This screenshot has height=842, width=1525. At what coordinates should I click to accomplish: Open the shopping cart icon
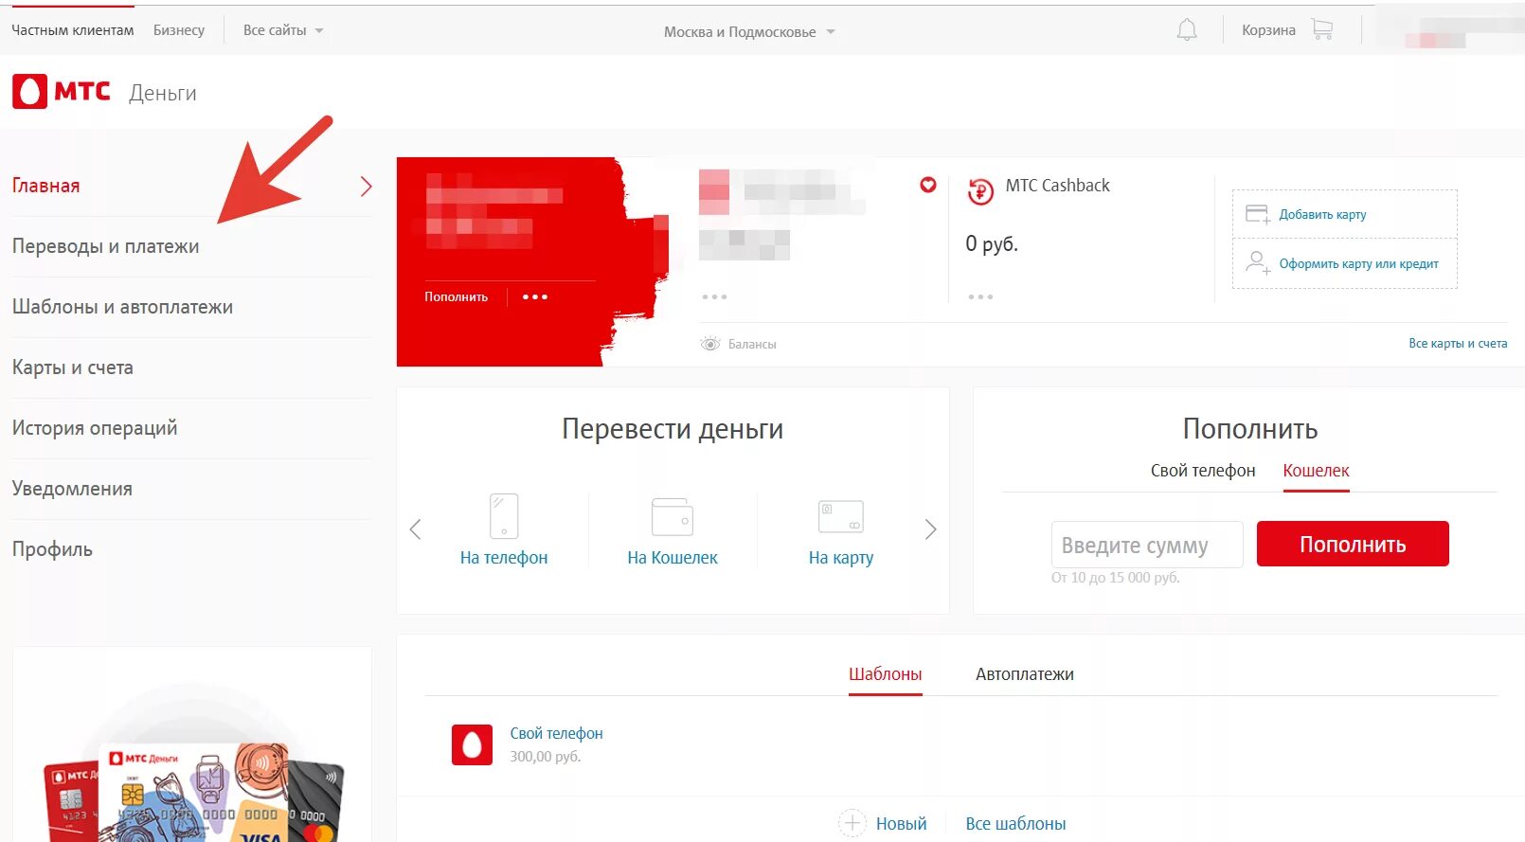[x=1322, y=30]
